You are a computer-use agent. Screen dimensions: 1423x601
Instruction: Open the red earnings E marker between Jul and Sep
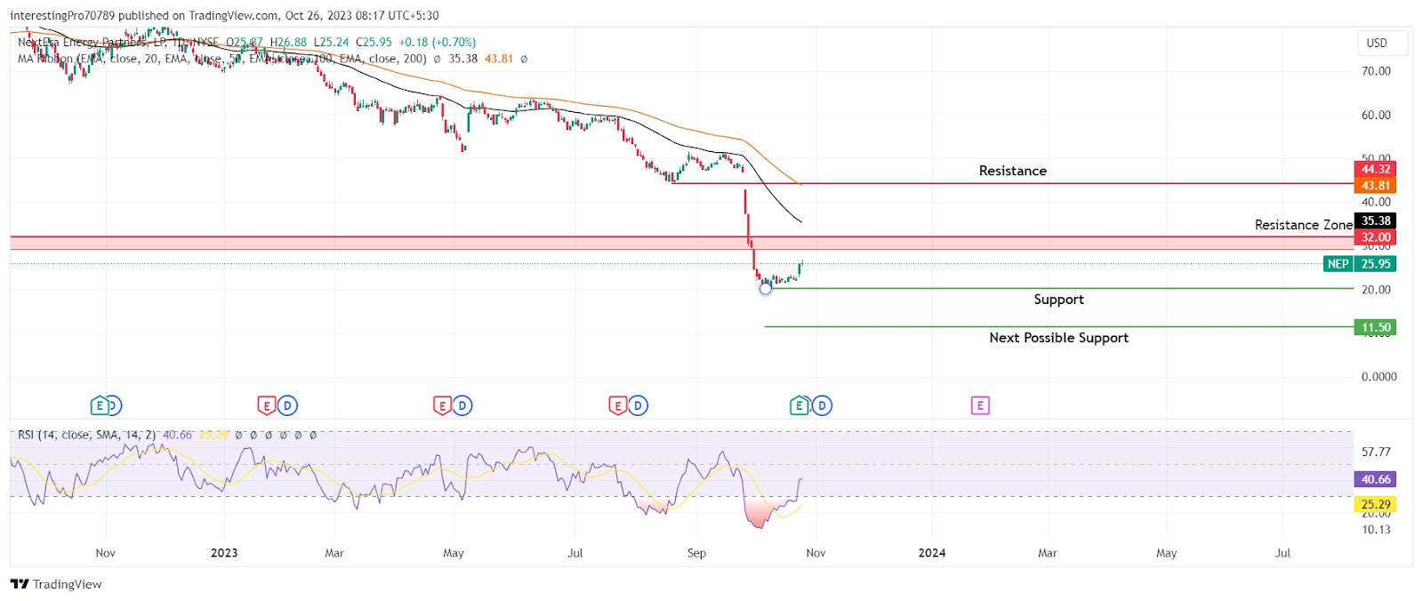click(617, 406)
